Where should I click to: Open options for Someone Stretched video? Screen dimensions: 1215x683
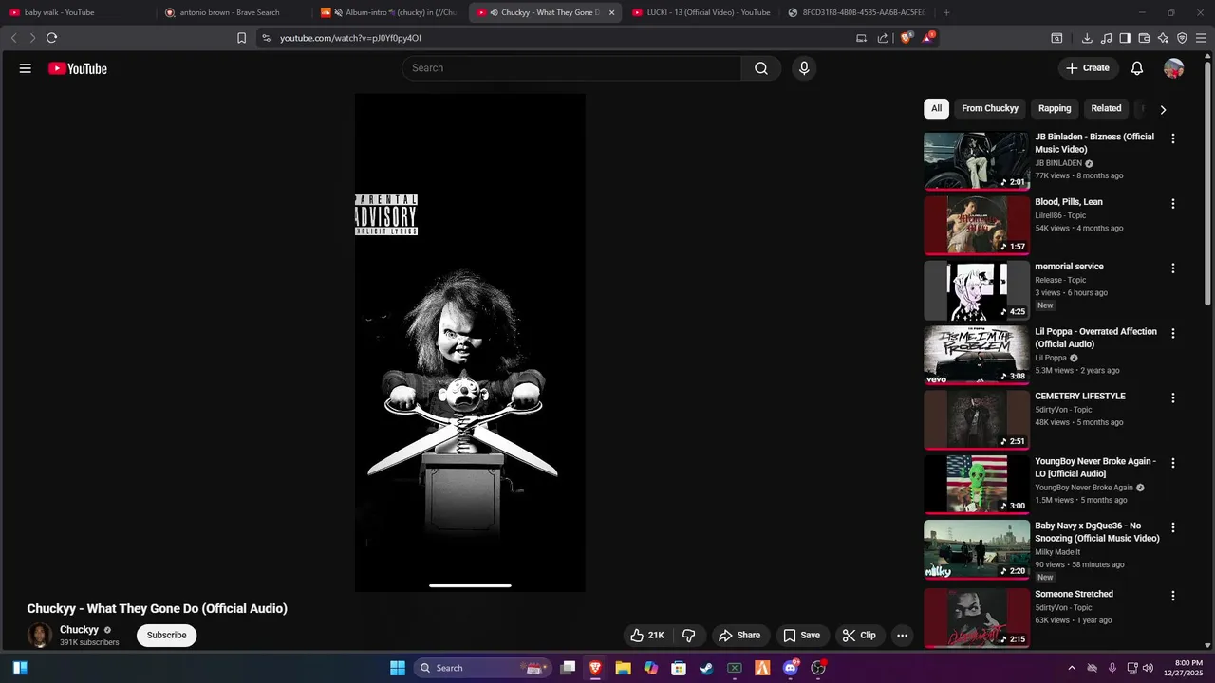click(x=1173, y=596)
